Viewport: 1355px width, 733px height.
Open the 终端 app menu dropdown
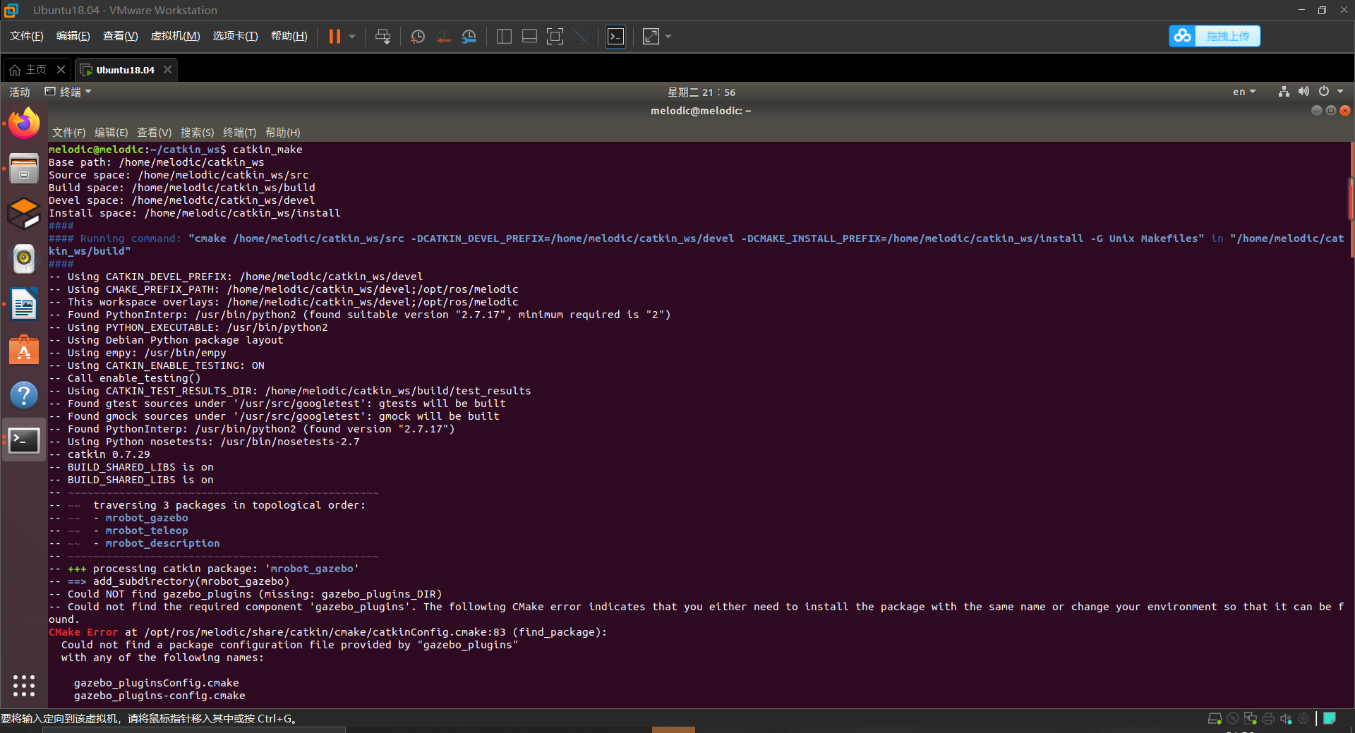pyautogui.click(x=68, y=92)
